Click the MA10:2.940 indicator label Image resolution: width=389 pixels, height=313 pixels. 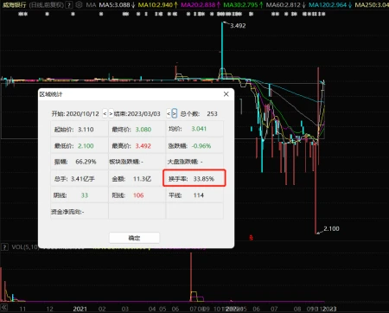coord(158,5)
